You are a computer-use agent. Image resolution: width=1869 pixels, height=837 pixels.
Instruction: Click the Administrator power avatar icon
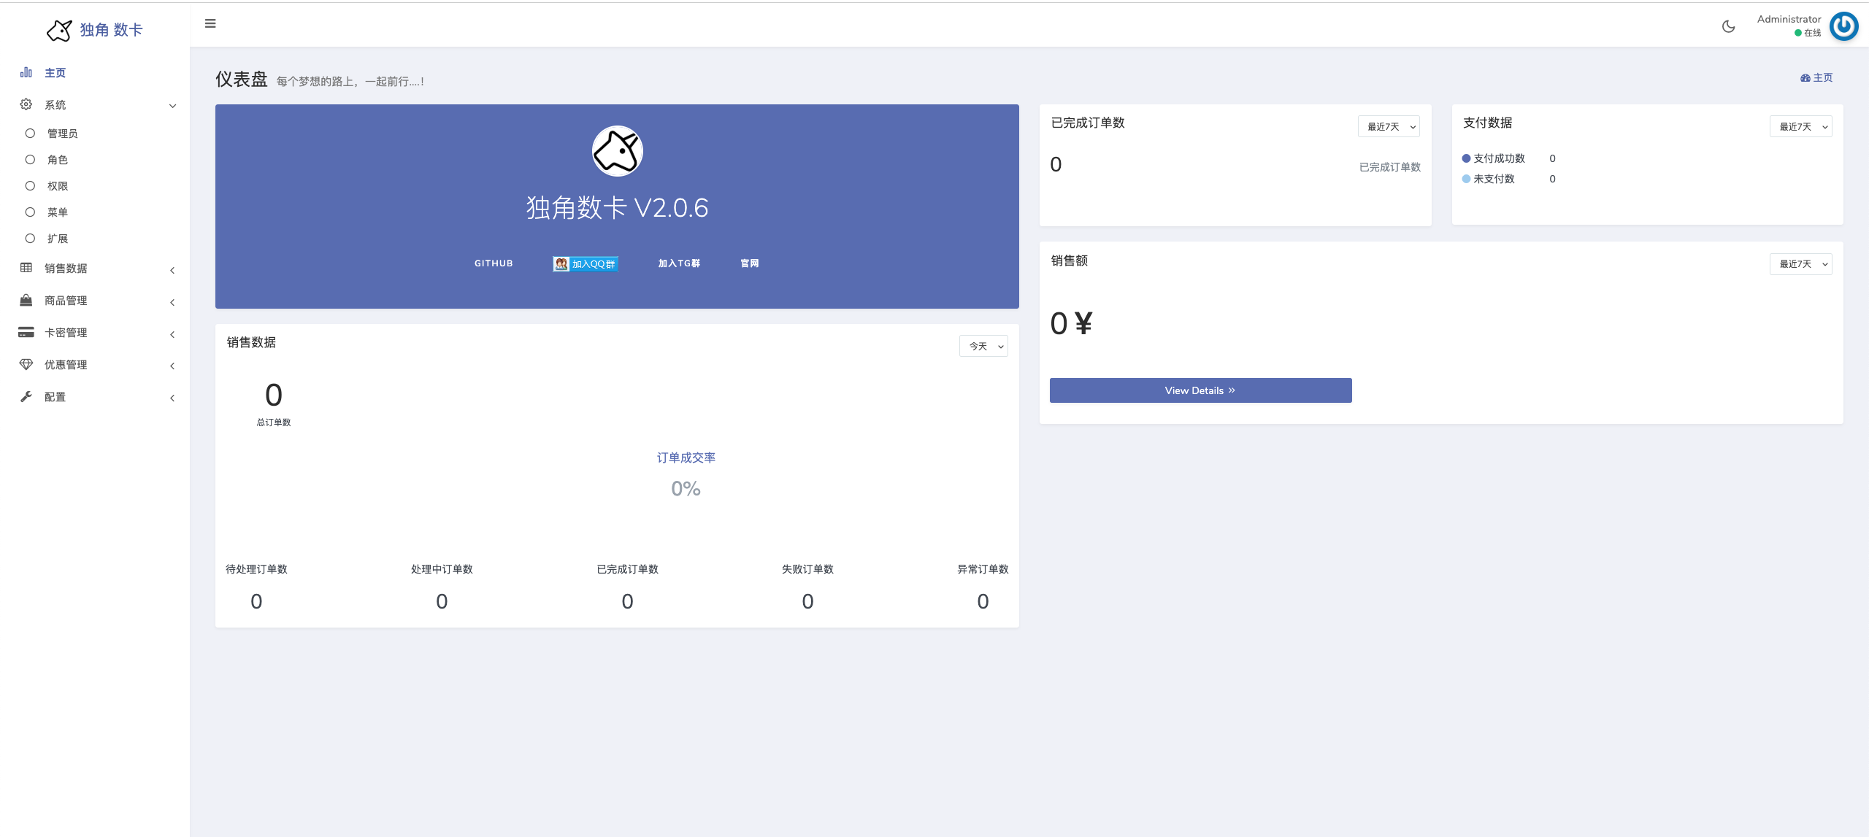pyautogui.click(x=1843, y=26)
